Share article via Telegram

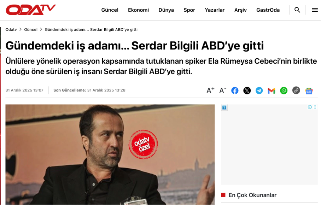pos(259,90)
